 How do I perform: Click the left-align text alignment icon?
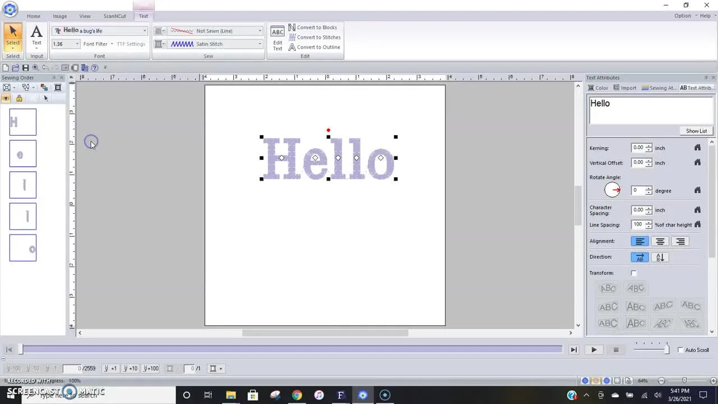point(640,241)
